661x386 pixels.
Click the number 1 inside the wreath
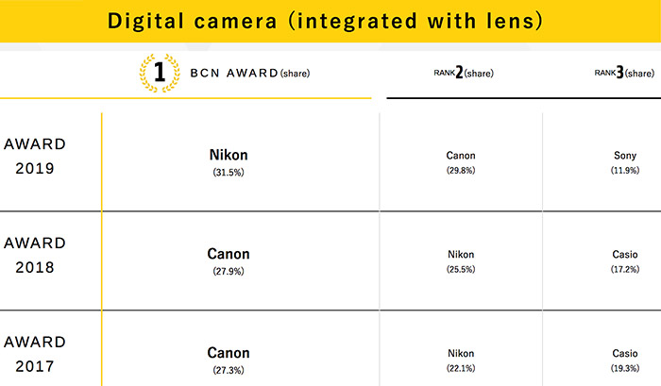pyautogui.click(x=160, y=72)
